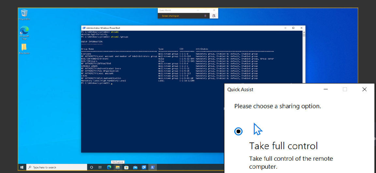Image resolution: width=376 pixels, height=173 pixels.
Task: Click the 'Screen sharing on' status text
Action: pos(170,16)
